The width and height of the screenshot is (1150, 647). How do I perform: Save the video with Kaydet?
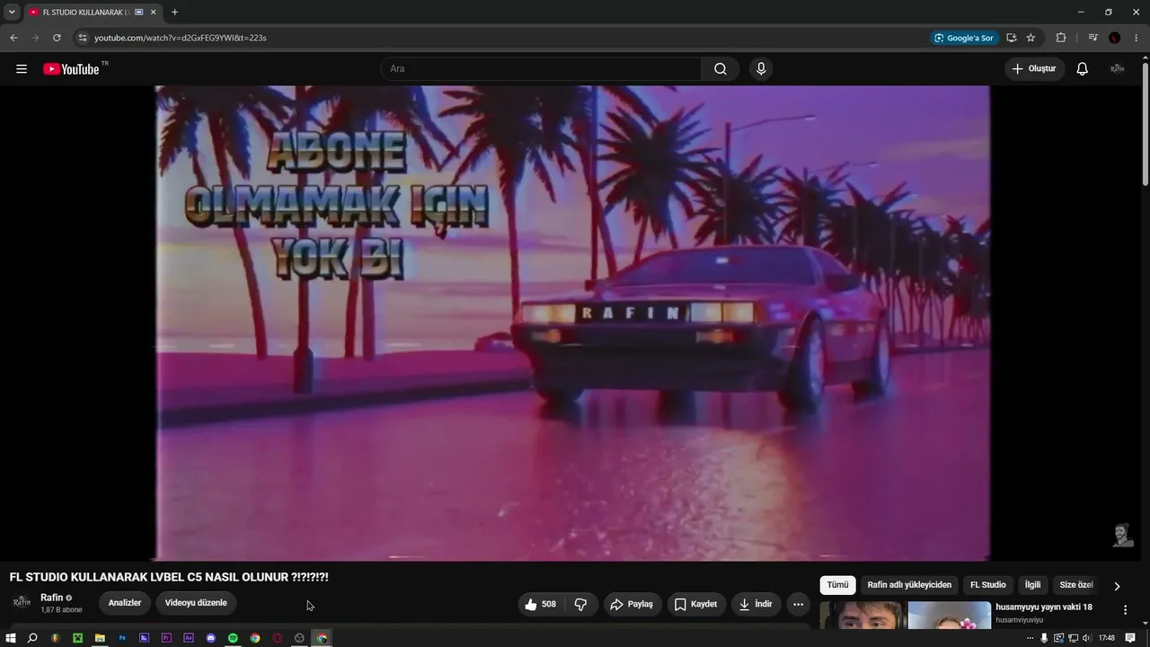click(696, 605)
